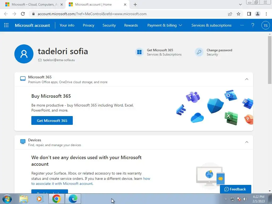This screenshot has height=204, width=272.
Task: Click Get Microsoft 365 shortcut link
Action: (x=160, y=50)
